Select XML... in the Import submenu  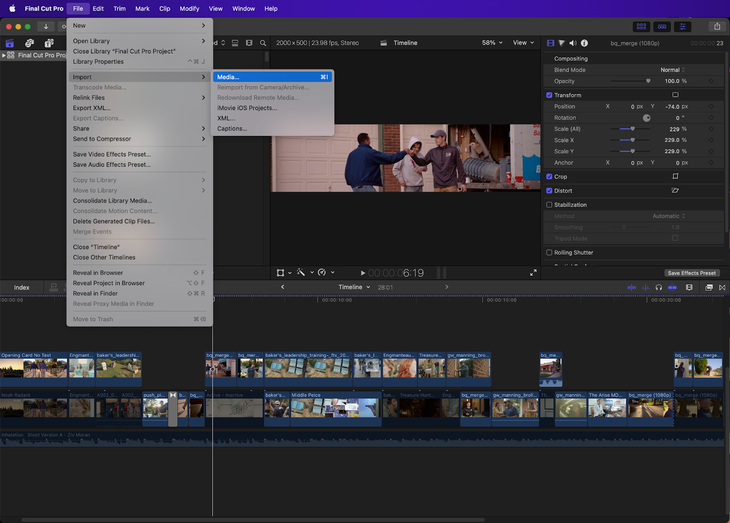pos(272,118)
